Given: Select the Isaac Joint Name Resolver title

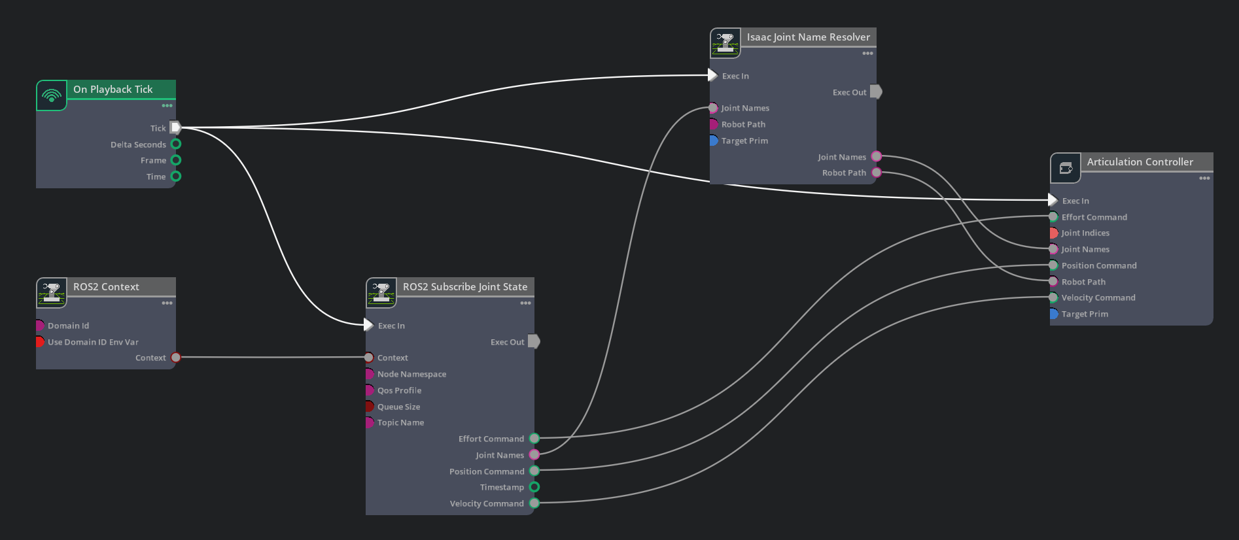Looking at the screenshot, I should (808, 37).
